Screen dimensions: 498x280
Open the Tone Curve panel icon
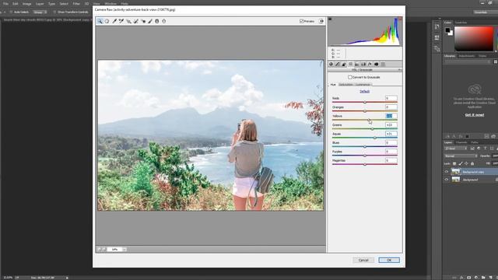click(338, 64)
